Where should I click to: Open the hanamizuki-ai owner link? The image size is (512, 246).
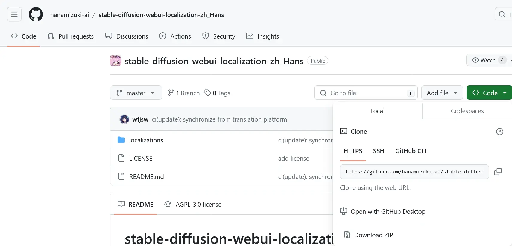point(69,15)
